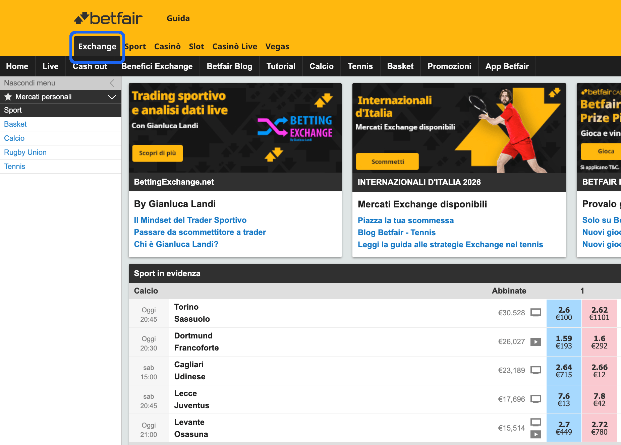Viewport: 621px width, 445px height.
Task: Click the Betfair logo
Action: click(108, 18)
